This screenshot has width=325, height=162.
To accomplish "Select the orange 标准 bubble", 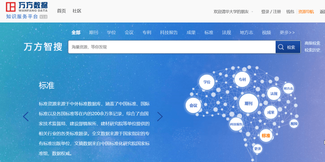I will 266,136.
